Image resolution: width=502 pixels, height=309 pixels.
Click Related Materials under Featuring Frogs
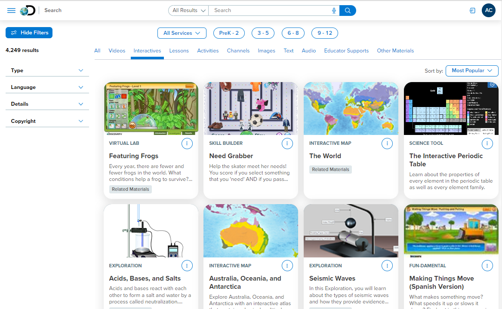(x=130, y=190)
